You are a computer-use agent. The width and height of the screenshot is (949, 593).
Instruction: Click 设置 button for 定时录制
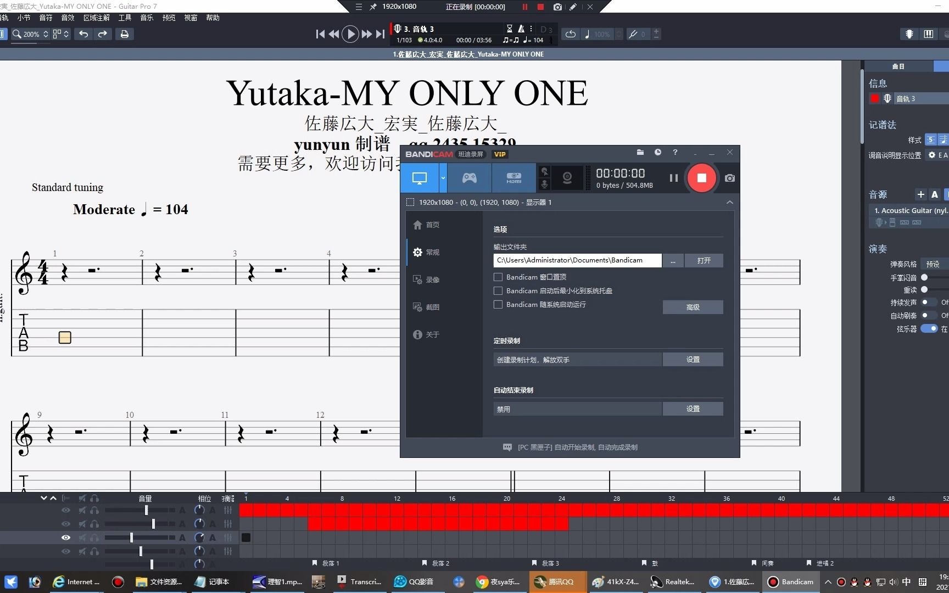pos(693,360)
